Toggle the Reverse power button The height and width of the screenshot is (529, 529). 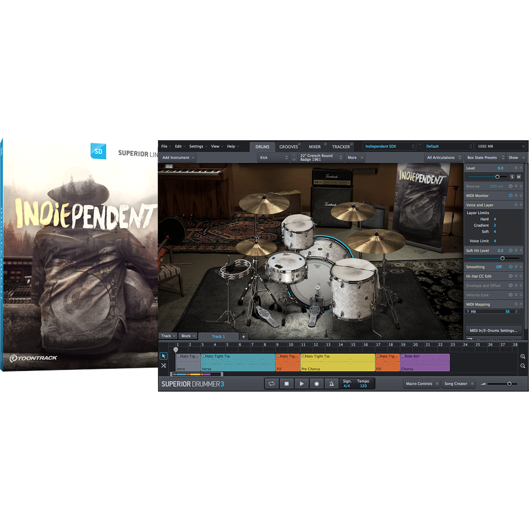[x=511, y=186]
